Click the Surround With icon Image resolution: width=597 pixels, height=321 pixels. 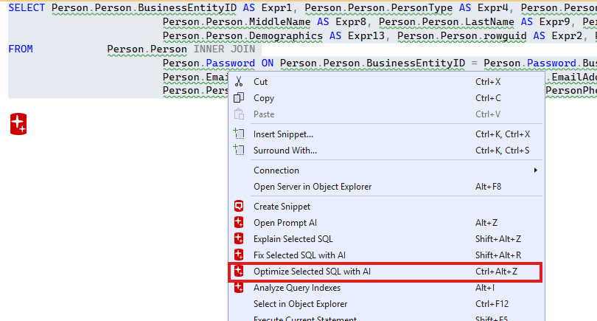[x=239, y=151]
